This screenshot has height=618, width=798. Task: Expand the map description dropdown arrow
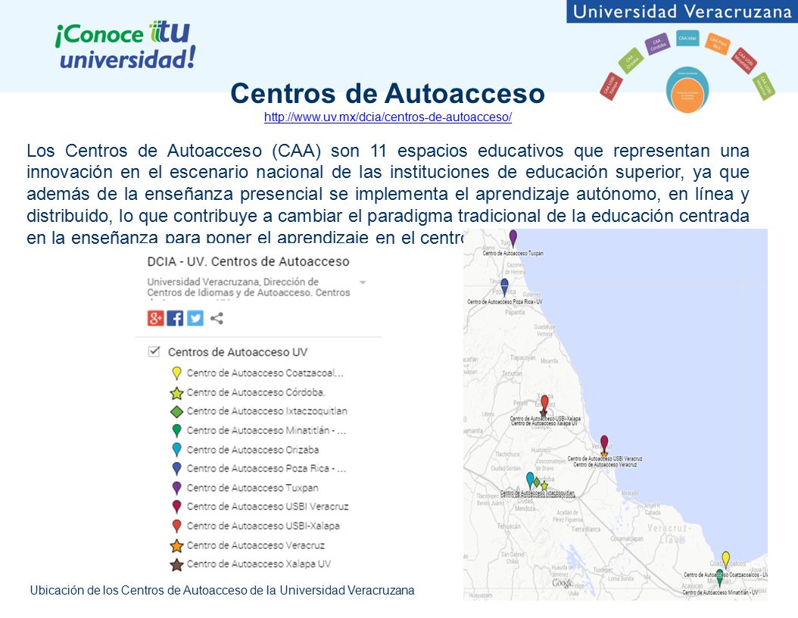pyautogui.click(x=363, y=282)
